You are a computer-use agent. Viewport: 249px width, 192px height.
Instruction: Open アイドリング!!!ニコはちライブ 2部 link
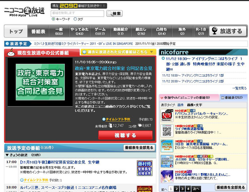[193, 81]
